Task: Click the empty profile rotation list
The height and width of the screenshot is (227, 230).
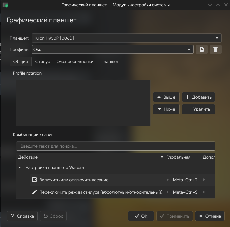Action: pyautogui.click(x=83, y=103)
